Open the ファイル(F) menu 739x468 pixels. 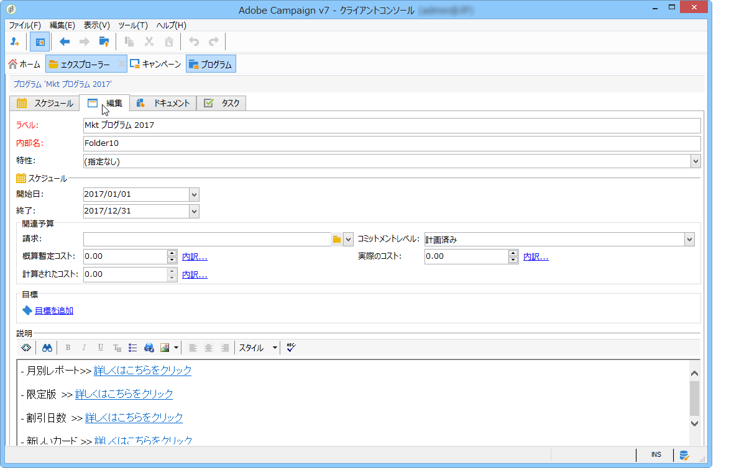[25, 25]
